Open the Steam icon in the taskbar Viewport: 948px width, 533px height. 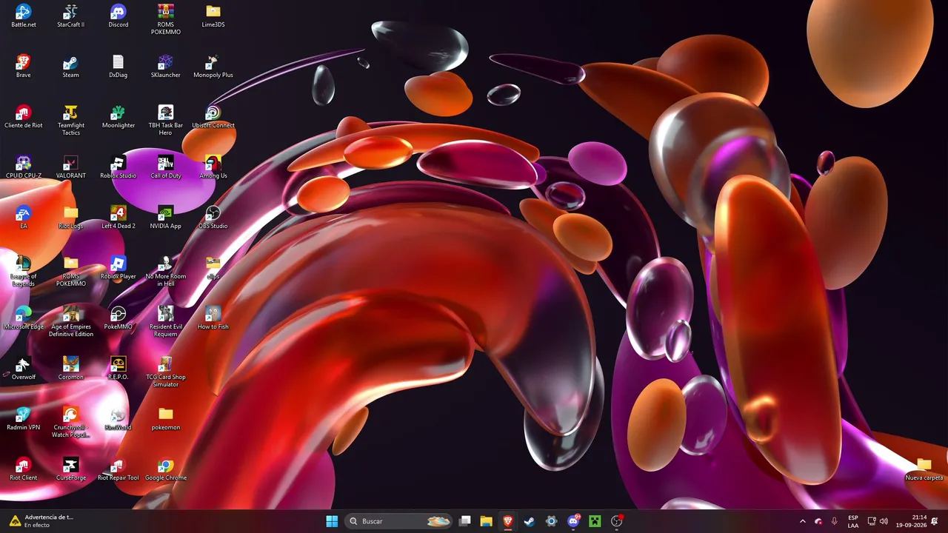(x=529, y=521)
